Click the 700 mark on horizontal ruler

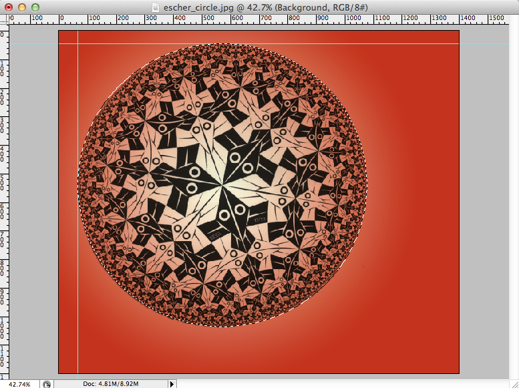click(265, 18)
